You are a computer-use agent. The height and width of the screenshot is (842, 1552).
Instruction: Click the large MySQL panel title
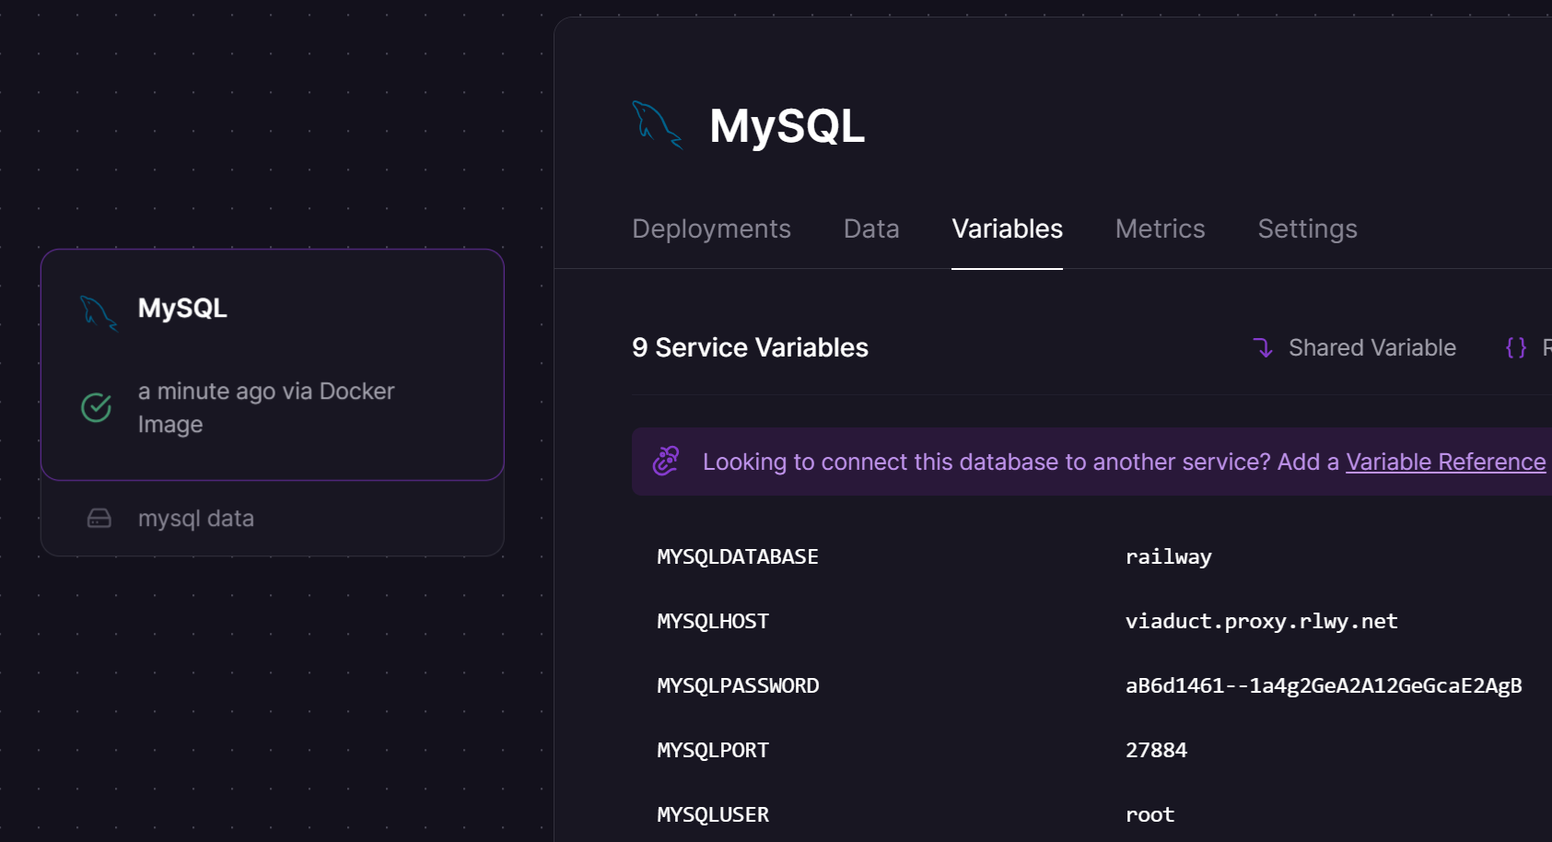(787, 125)
